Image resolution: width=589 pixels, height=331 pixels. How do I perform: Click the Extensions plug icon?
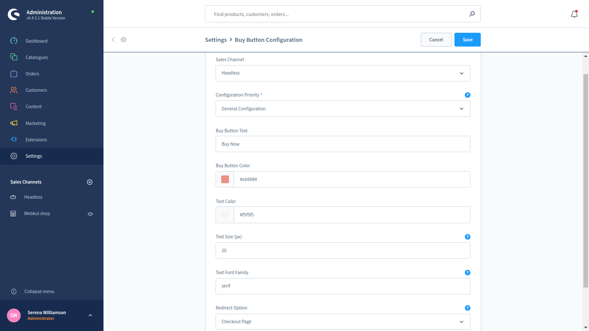point(14,140)
